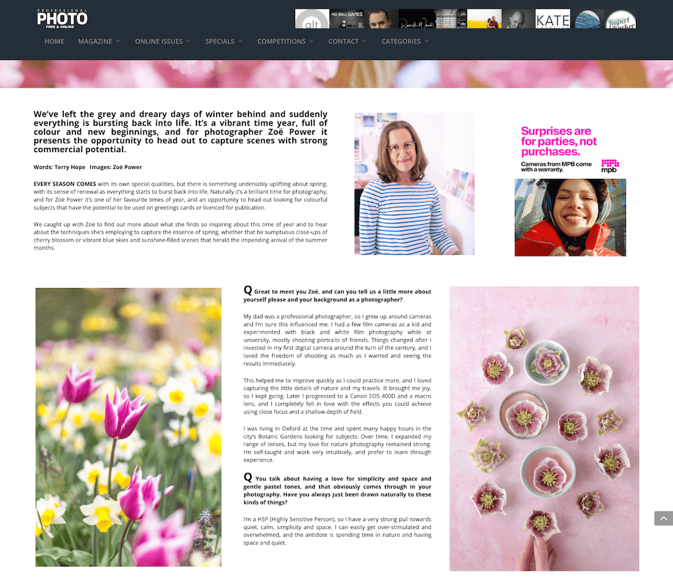Click Zoë Power's portrait photo
The width and height of the screenshot is (673, 584).
415,183
